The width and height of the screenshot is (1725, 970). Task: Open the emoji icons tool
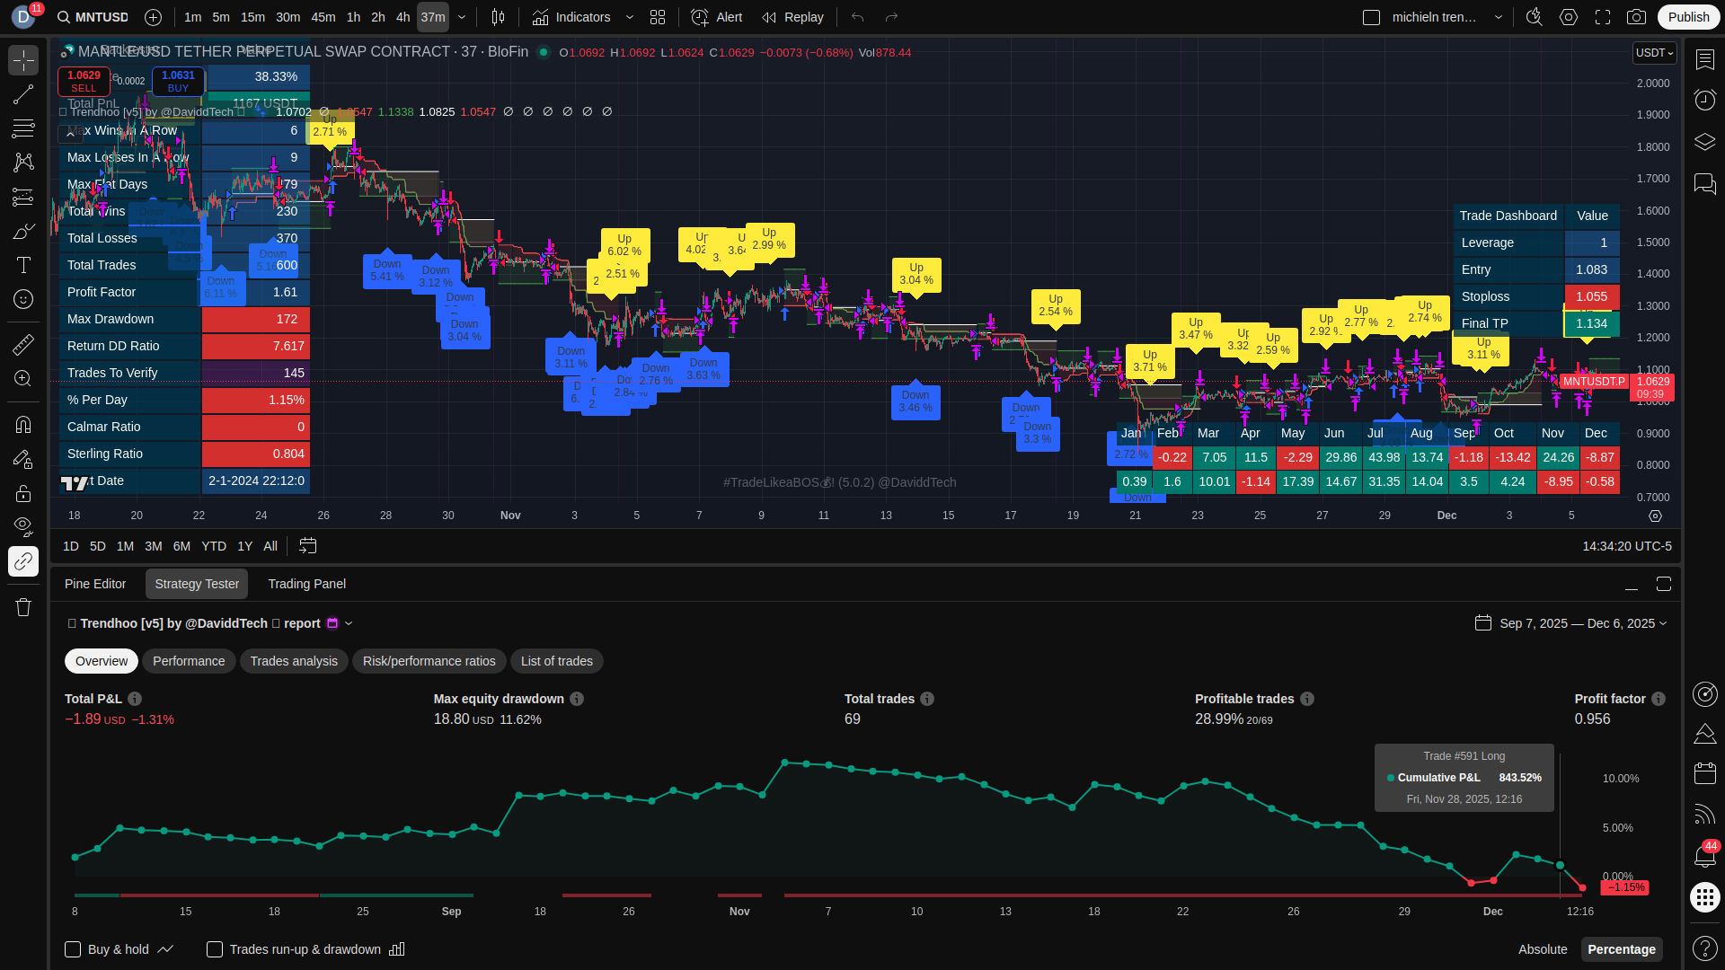23,299
